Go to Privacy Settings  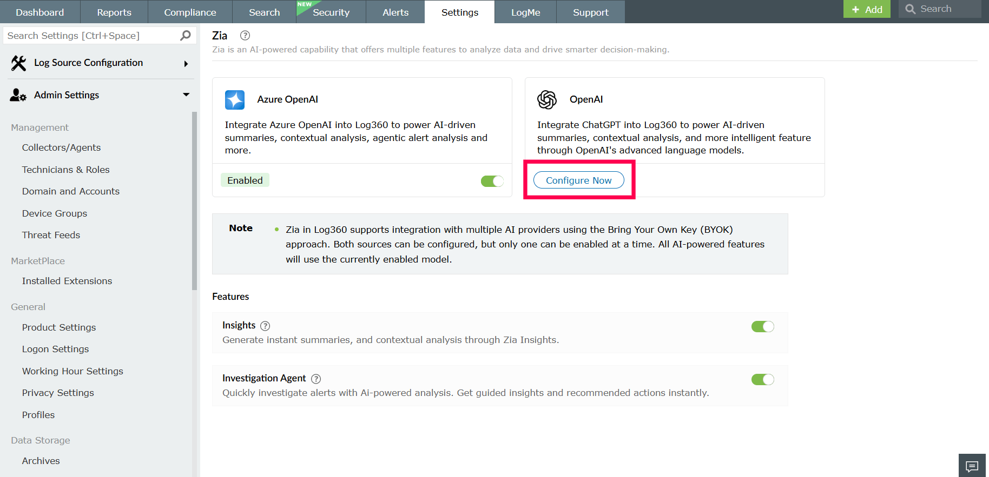(58, 393)
